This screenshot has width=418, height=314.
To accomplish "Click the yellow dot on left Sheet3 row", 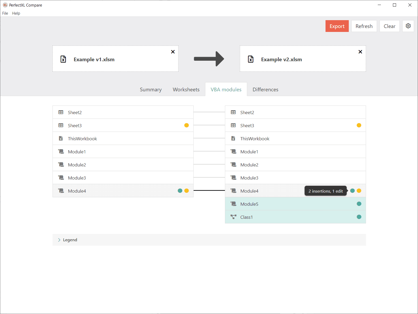I will (x=187, y=125).
